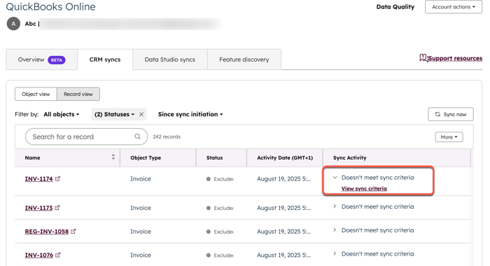Click Excluded status dot for INV-1174
This screenshot has width=490, height=266.
click(x=209, y=179)
